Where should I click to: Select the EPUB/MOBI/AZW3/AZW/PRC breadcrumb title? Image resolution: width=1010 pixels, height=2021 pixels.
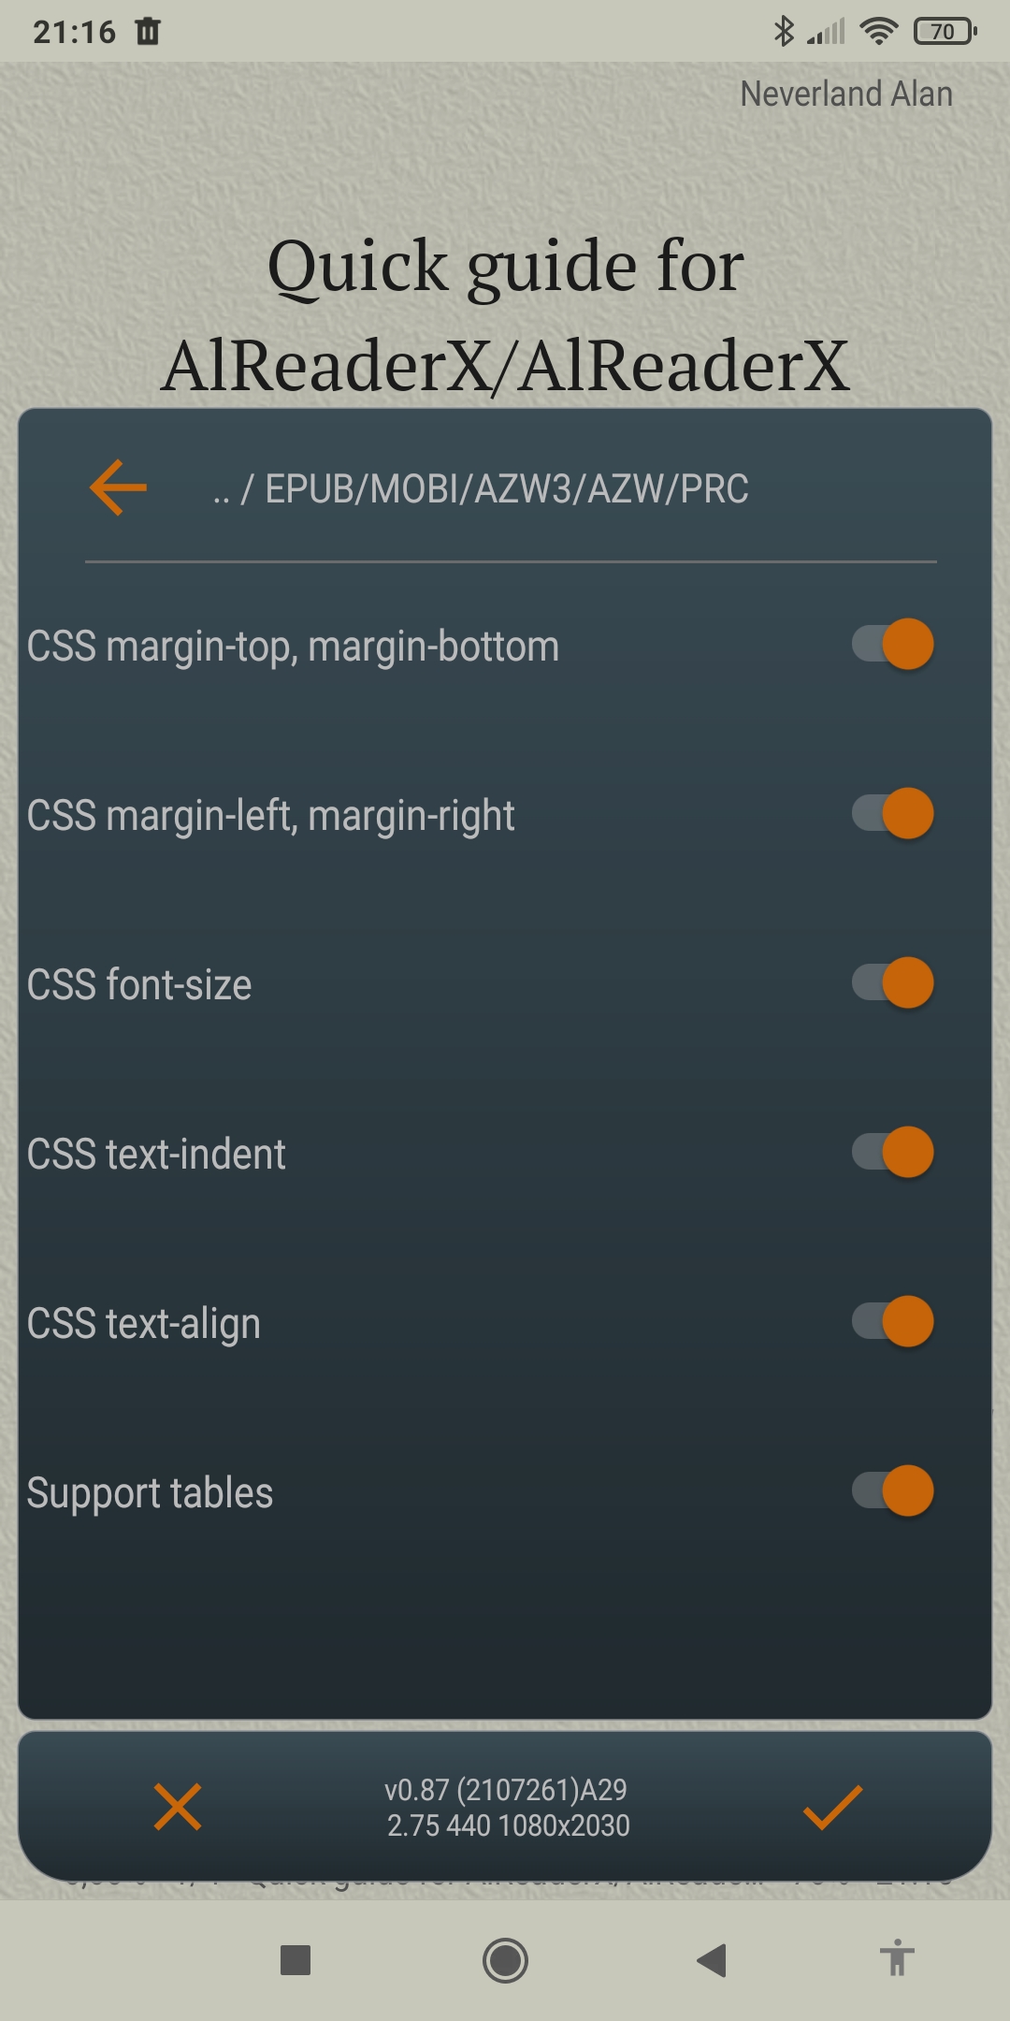(x=506, y=489)
